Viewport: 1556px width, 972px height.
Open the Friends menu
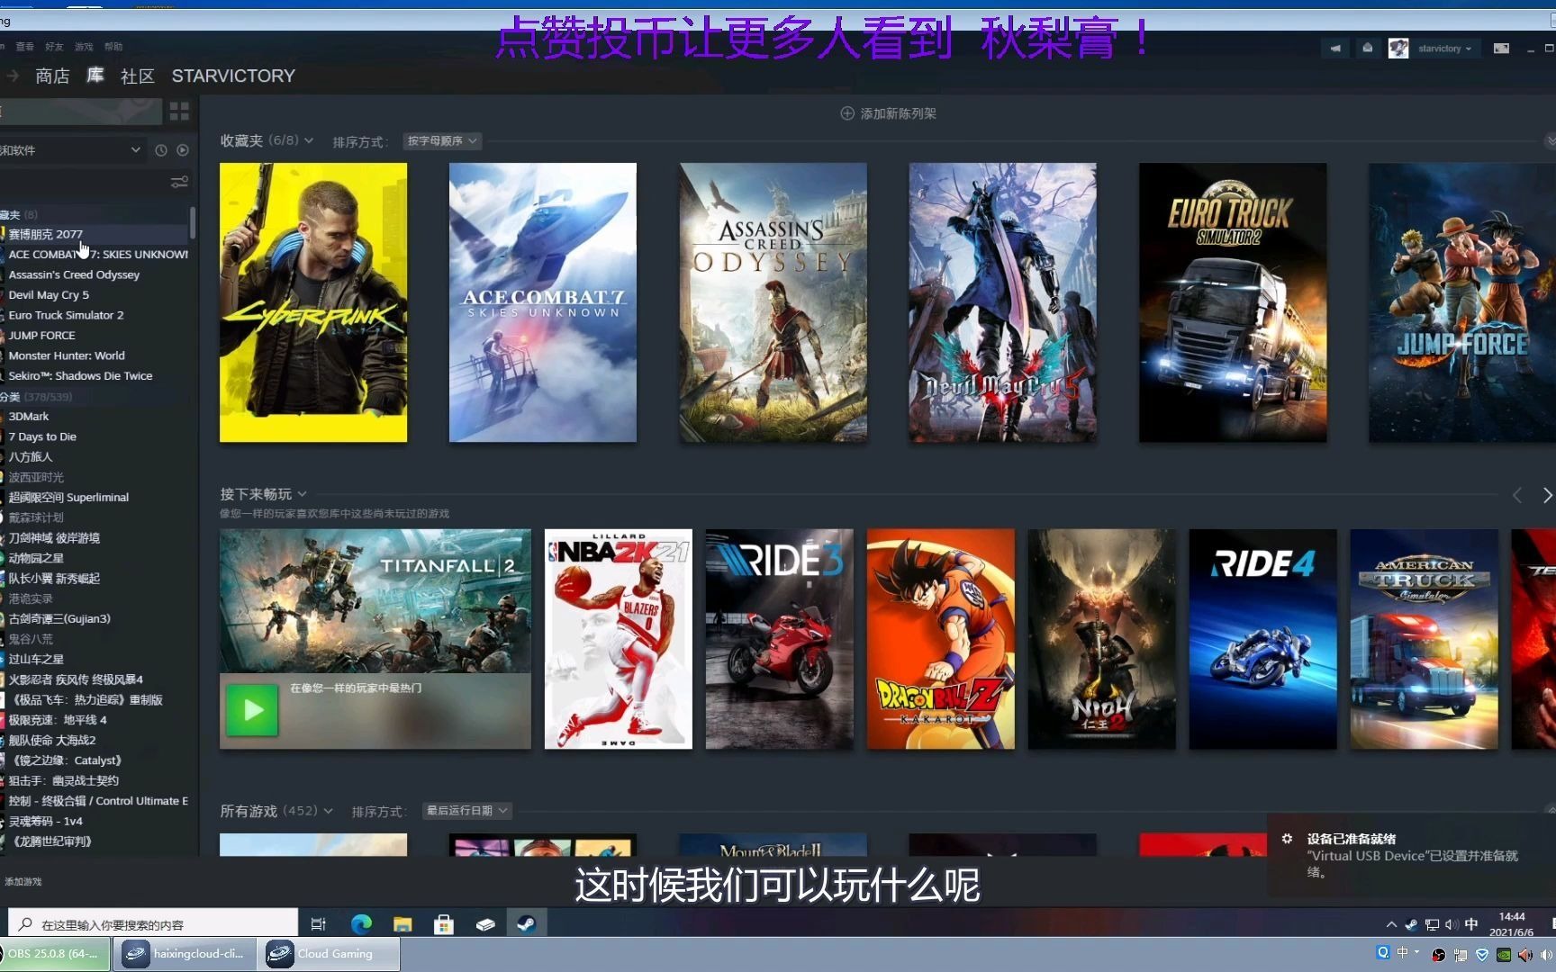(x=54, y=47)
